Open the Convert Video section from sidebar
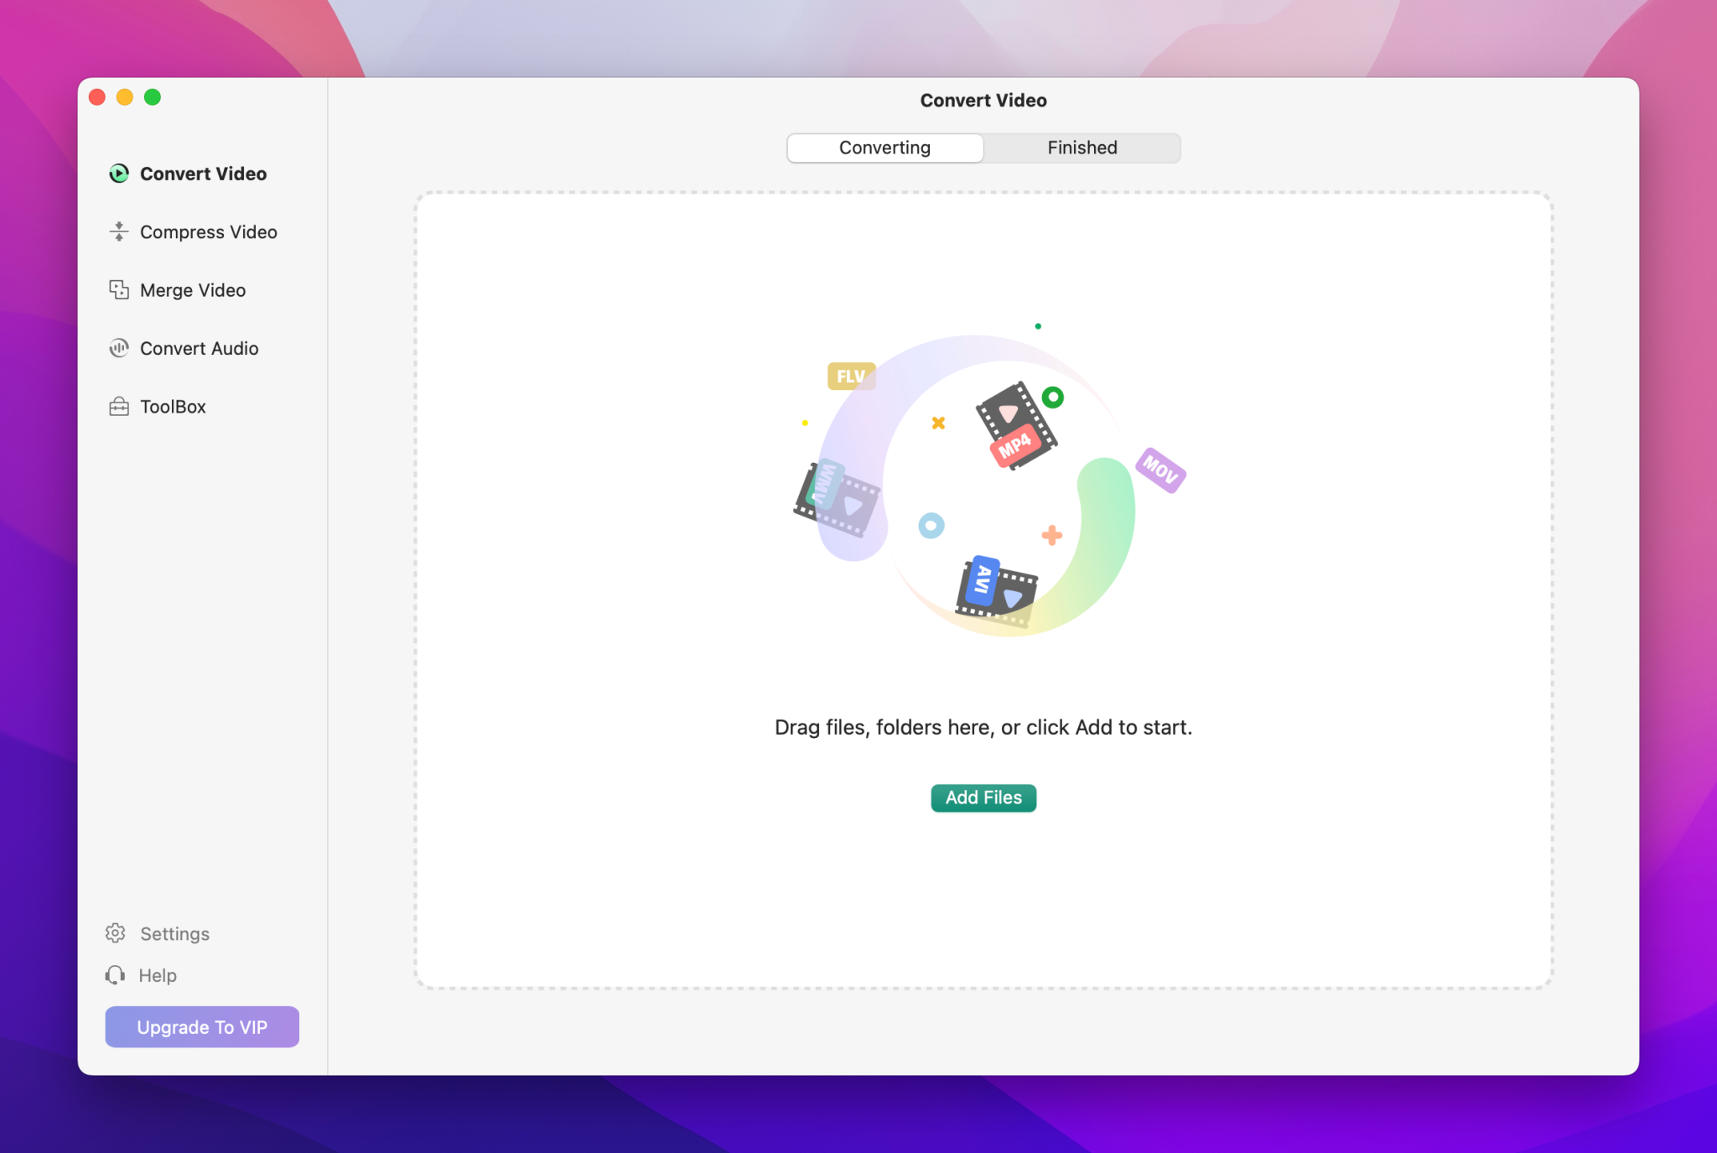The height and width of the screenshot is (1153, 1717). click(203, 174)
